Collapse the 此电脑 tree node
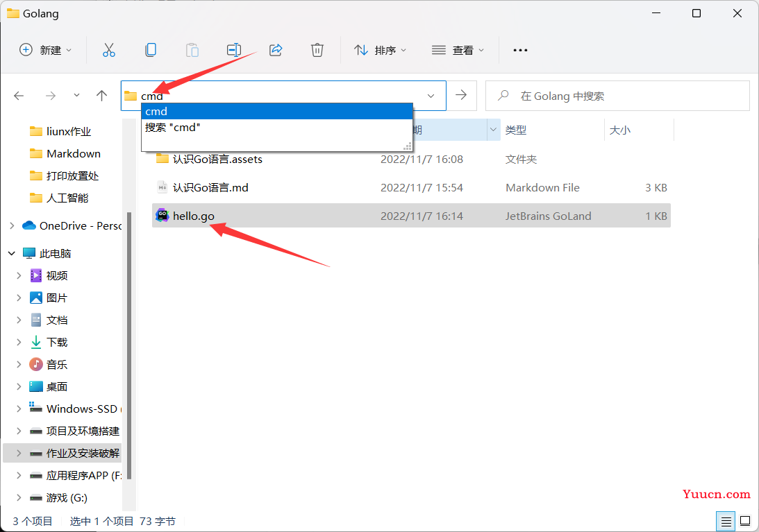This screenshot has height=532, width=759. pyautogui.click(x=12, y=253)
